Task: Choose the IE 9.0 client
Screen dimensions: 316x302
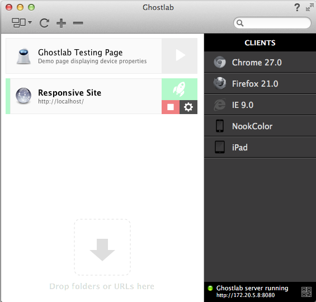Action: coord(260,105)
